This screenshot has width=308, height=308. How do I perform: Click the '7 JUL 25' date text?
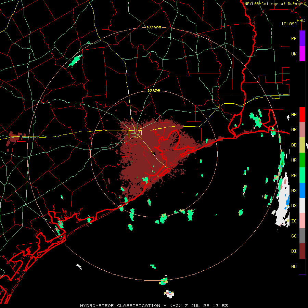click(x=198, y=306)
